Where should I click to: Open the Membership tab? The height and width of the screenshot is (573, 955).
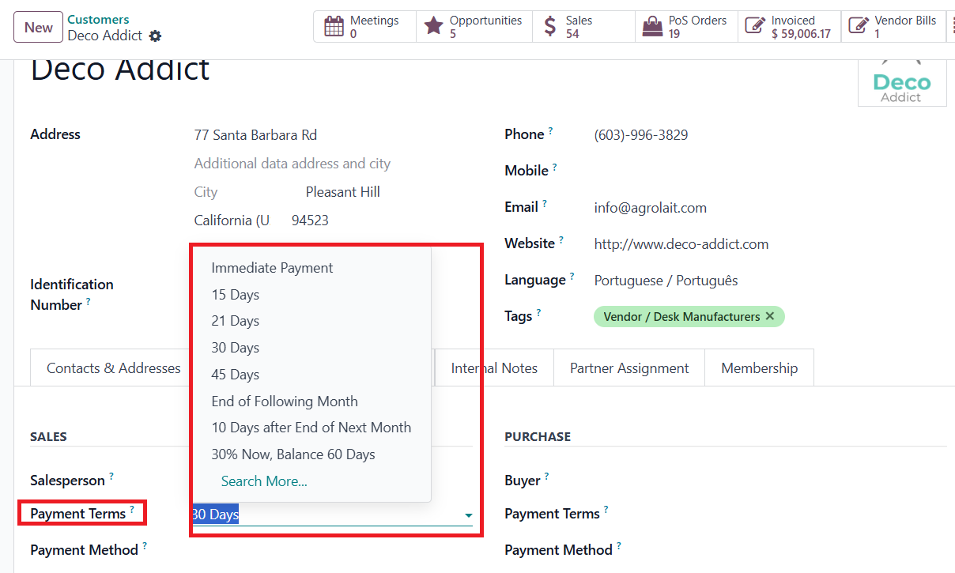click(x=759, y=368)
